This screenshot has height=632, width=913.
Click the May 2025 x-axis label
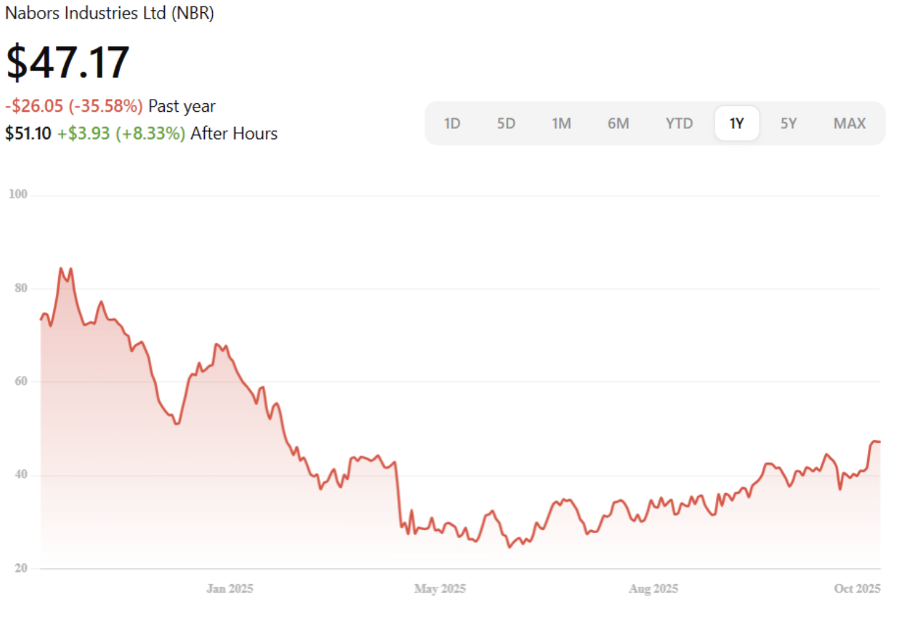coord(439,589)
